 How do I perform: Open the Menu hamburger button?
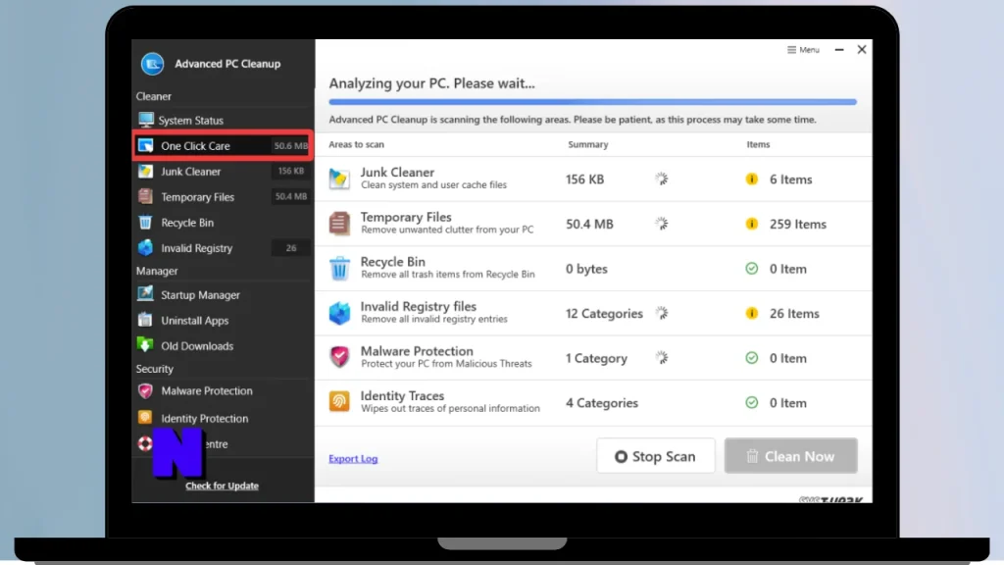coord(803,49)
